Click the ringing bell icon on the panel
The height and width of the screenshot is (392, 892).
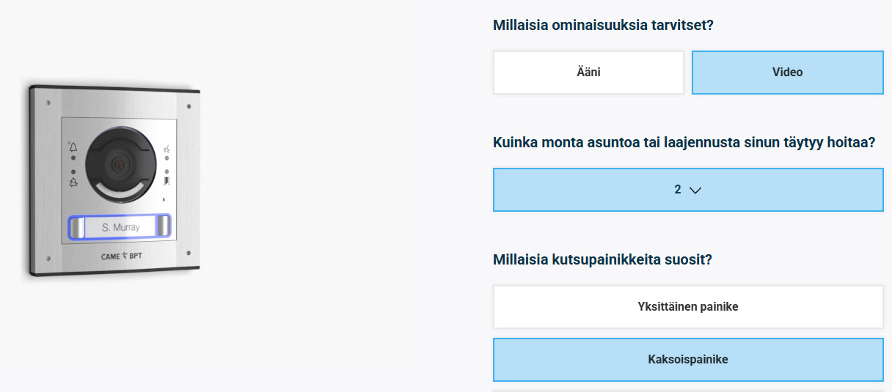73,147
